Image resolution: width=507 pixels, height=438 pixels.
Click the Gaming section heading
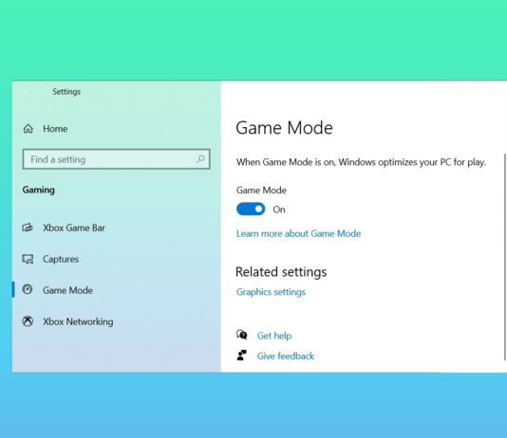pos(39,190)
